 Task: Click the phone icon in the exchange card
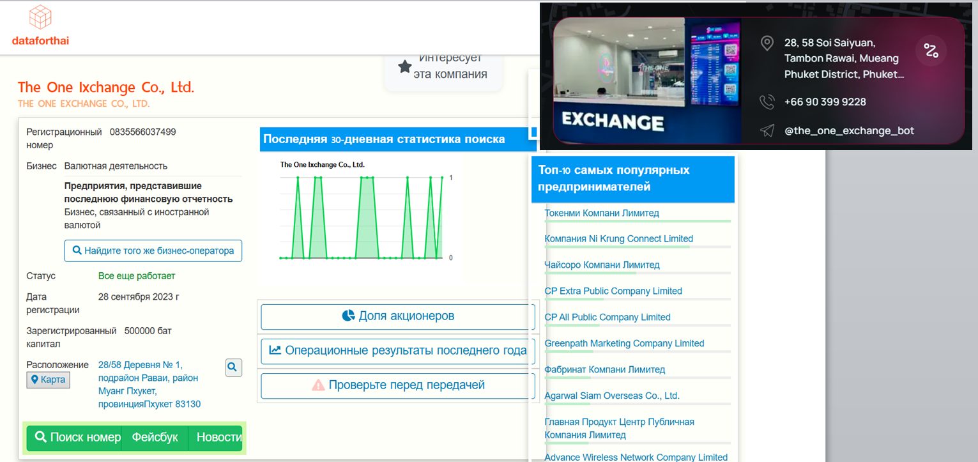tap(767, 102)
